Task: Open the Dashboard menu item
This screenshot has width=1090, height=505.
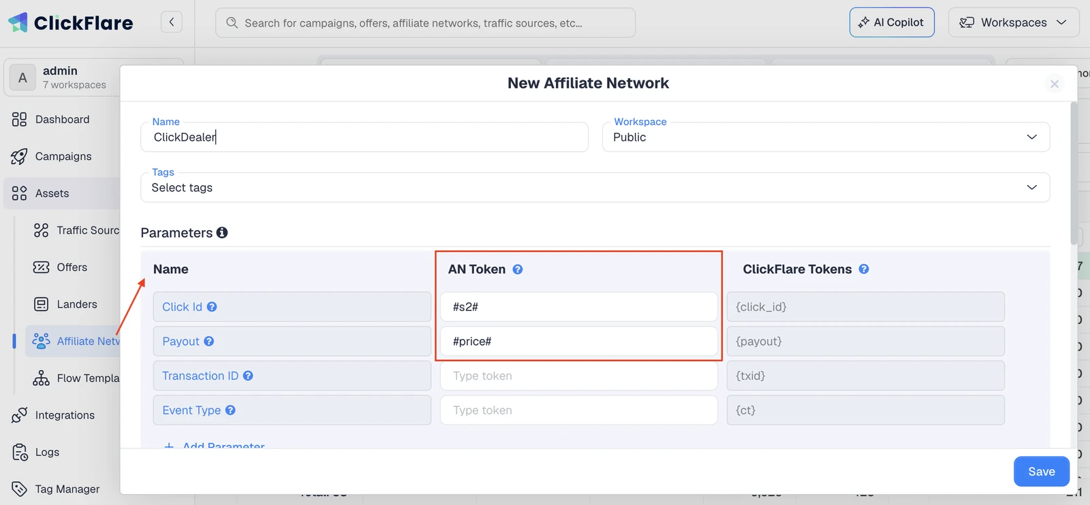Action: 61,120
